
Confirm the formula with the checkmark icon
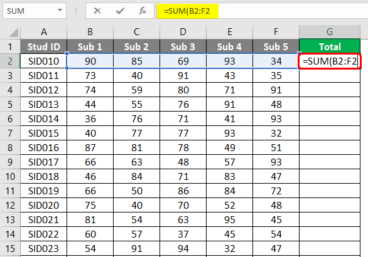[x=120, y=11]
